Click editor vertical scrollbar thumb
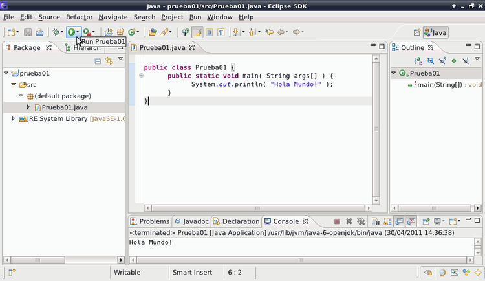The height and width of the screenshot is (281, 485). point(376,129)
